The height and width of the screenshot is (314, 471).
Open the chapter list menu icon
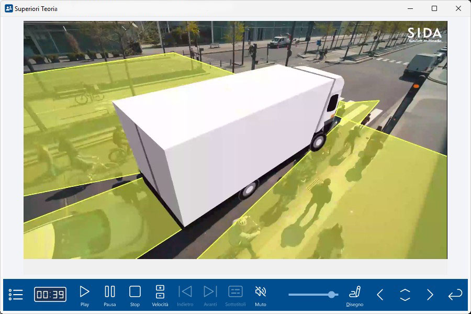coord(16,295)
